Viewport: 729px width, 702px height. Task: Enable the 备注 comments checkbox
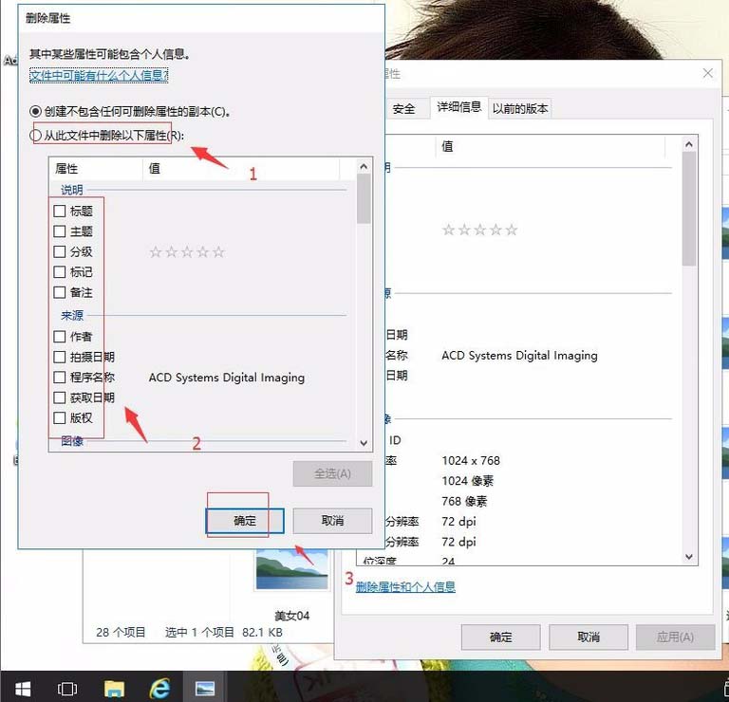60,292
